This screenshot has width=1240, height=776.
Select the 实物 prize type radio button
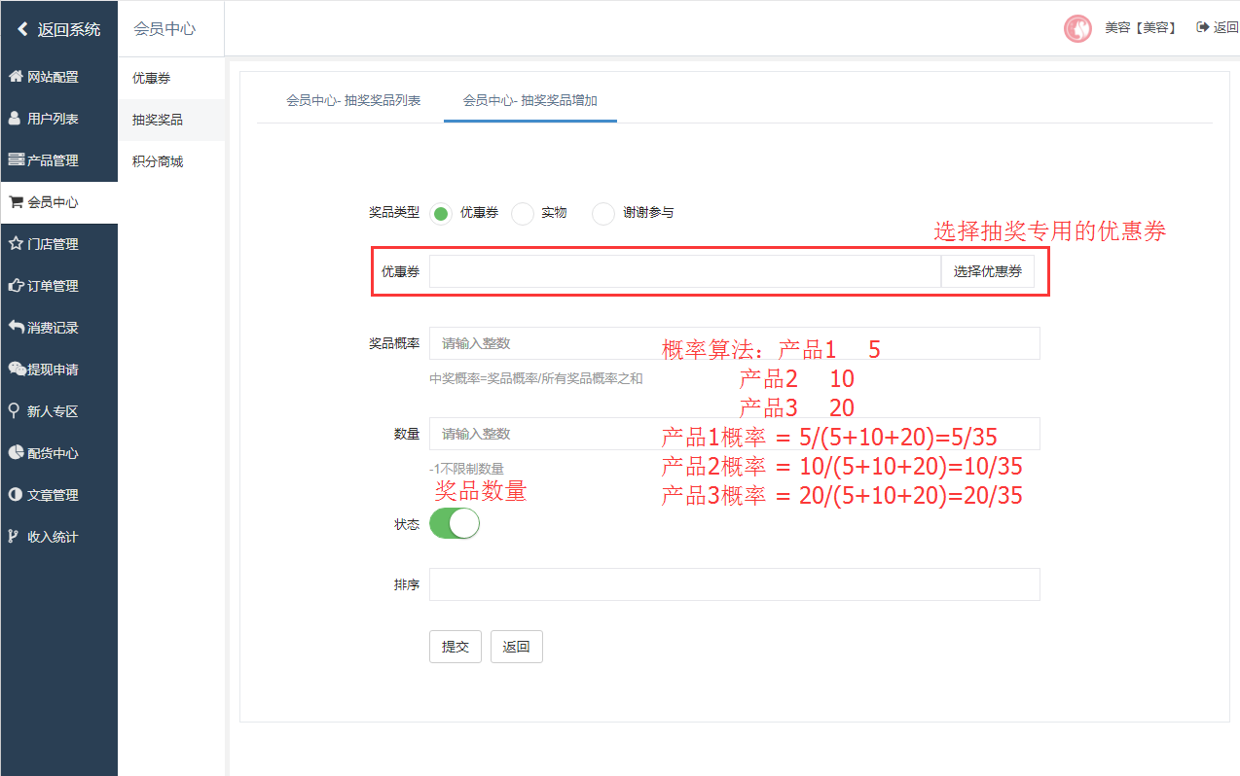coord(523,213)
